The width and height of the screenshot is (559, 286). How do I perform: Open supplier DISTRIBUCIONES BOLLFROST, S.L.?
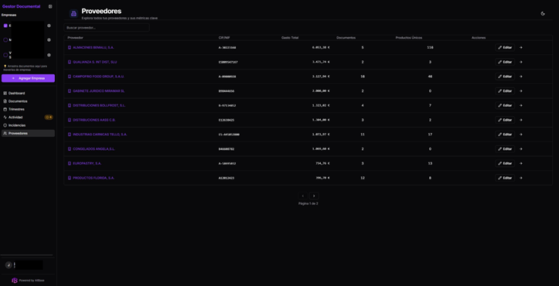pos(99,106)
